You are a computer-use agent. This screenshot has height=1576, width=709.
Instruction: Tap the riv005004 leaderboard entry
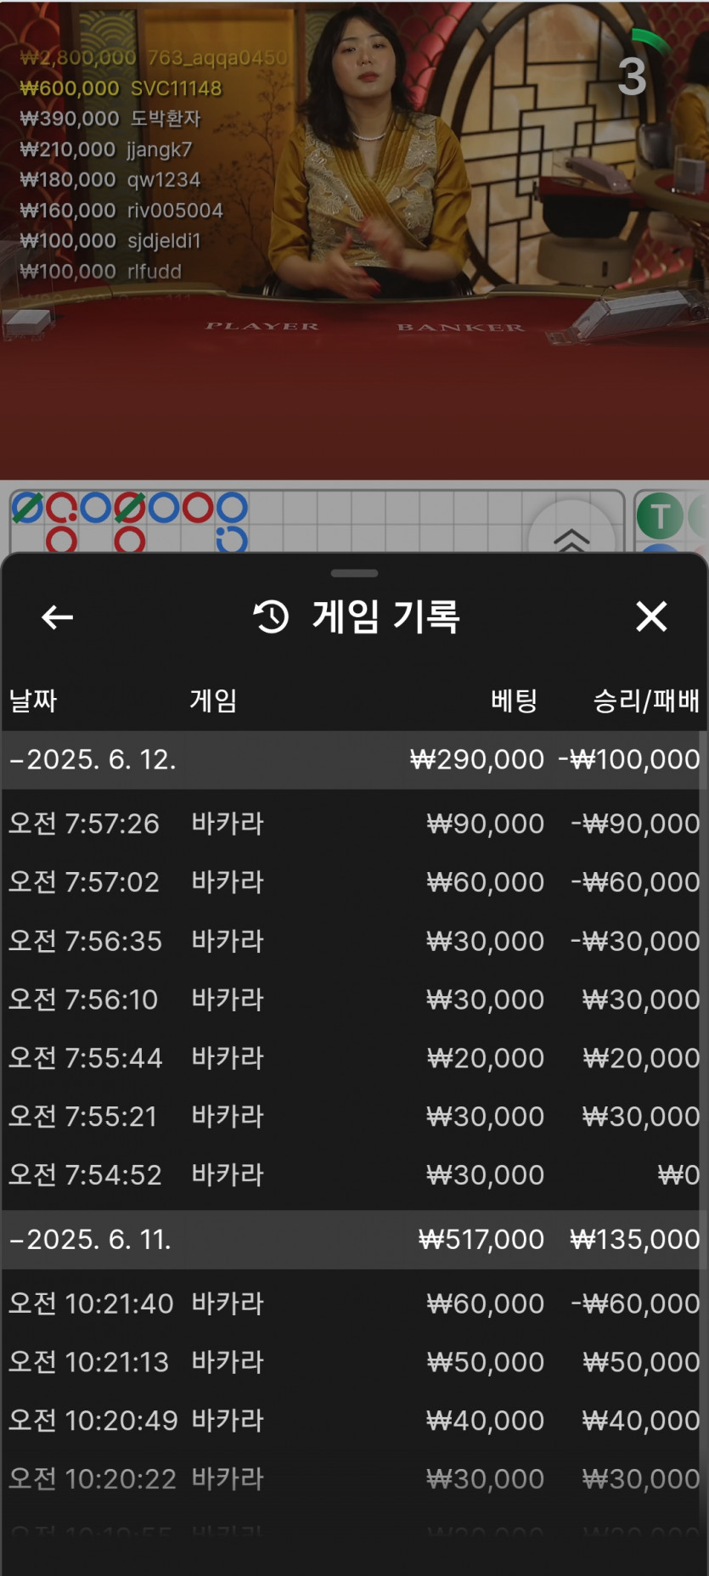point(121,211)
